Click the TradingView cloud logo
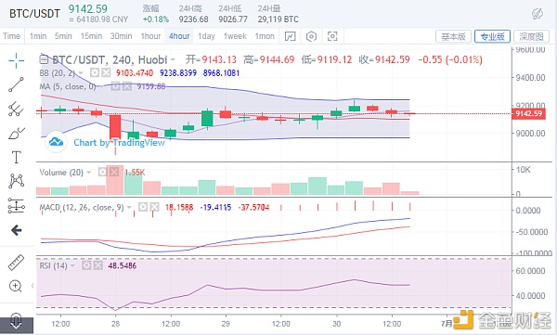Image resolution: width=557 pixels, height=335 pixels. click(x=56, y=142)
